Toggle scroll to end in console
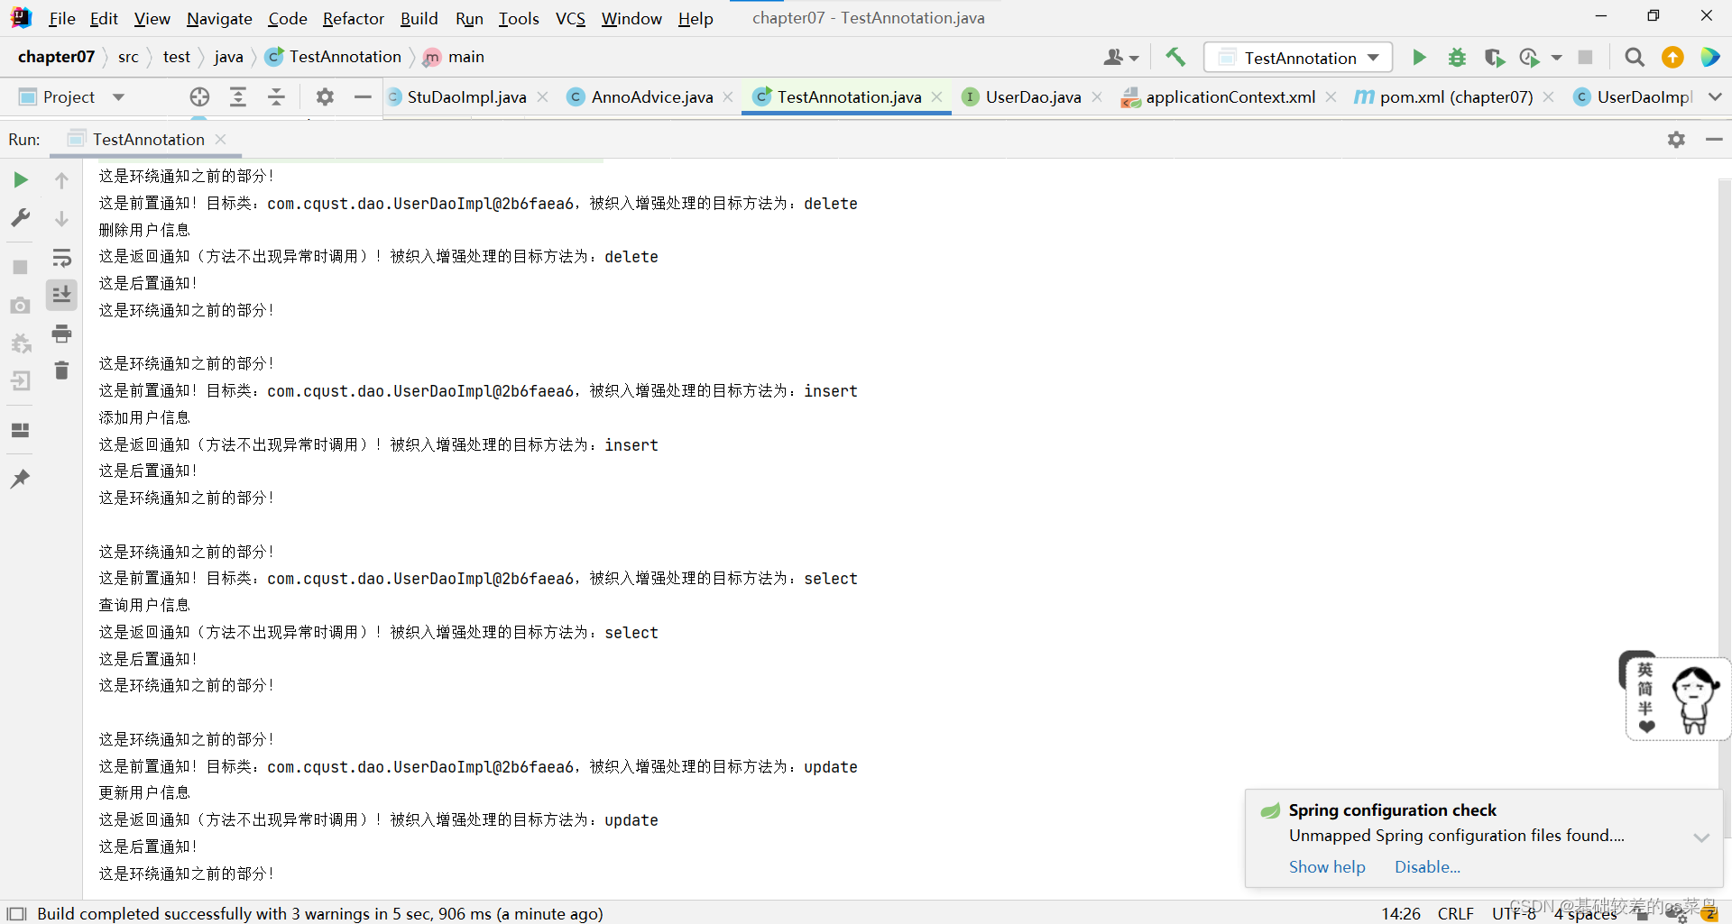Viewport: 1732px width, 924px height. [x=61, y=295]
